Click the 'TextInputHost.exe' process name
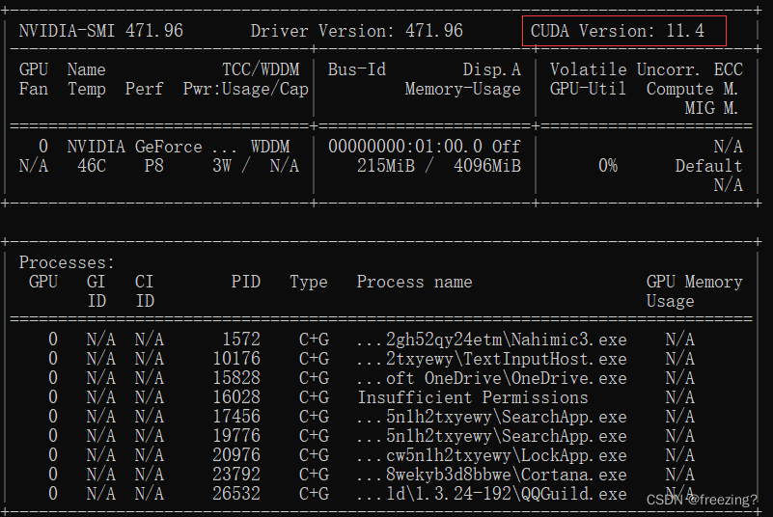Image resolution: width=773 pixels, height=517 pixels. [x=545, y=358]
